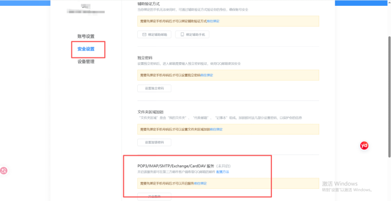
Task: Click 前往绑定 in the 独立密码 notice
Action: point(207,75)
